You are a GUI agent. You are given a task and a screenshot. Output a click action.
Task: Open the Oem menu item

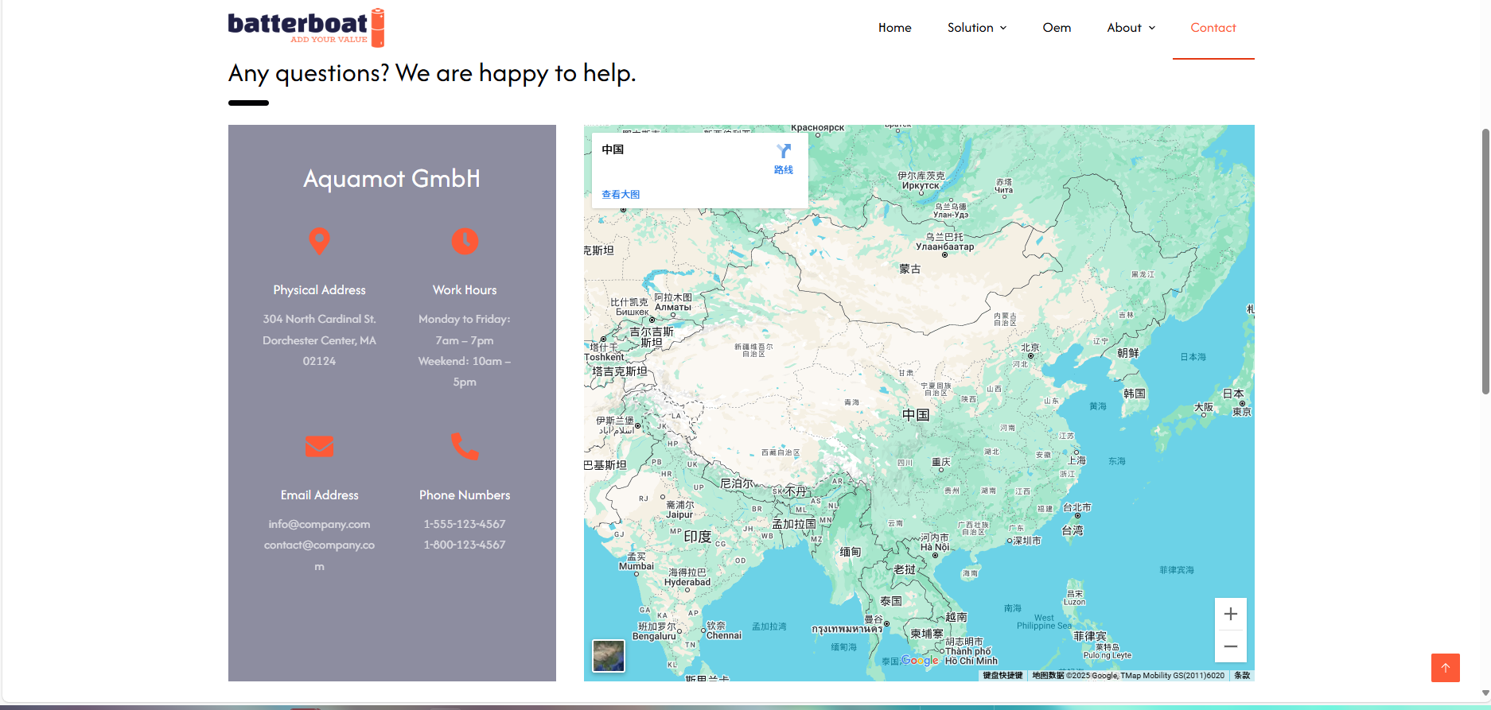[x=1057, y=28]
